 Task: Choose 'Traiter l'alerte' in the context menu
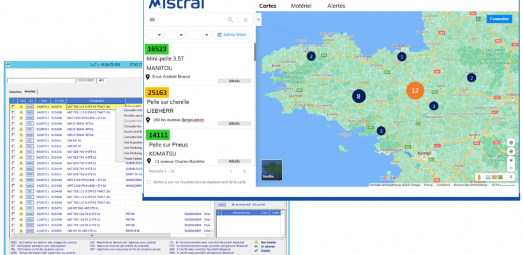click(x=133, y=159)
